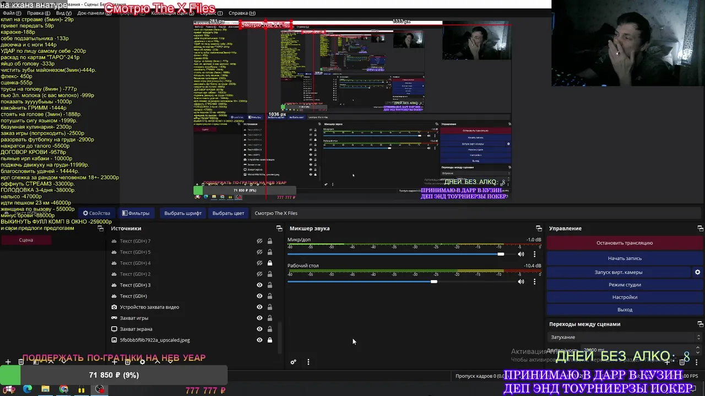Viewport: 705px width, 396px height.
Task: Click Остановить трансляцию button
Action: pyautogui.click(x=625, y=243)
